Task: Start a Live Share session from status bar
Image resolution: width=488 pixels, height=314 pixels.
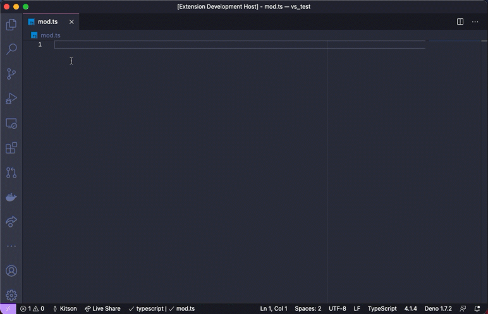Action: 102,309
